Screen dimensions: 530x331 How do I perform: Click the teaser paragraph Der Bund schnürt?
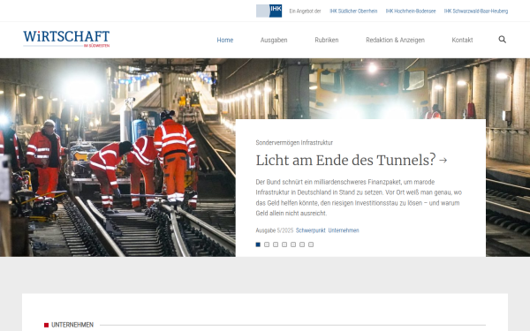[359, 198]
